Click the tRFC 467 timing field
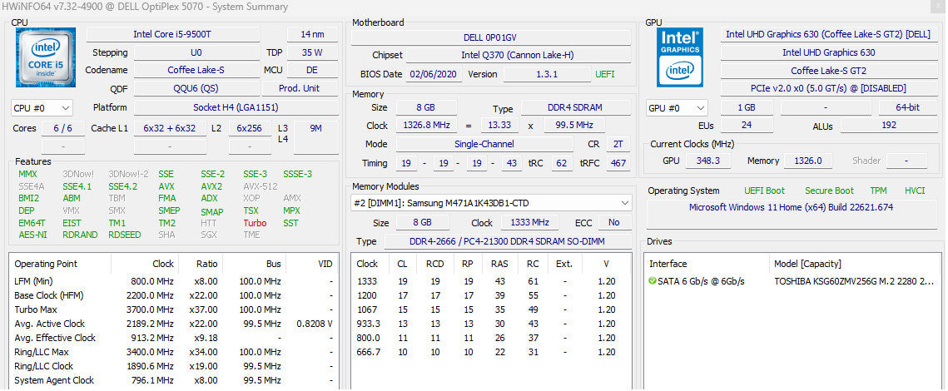This screenshot has width=948, height=391. pyautogui.click(x=618, y=163)
